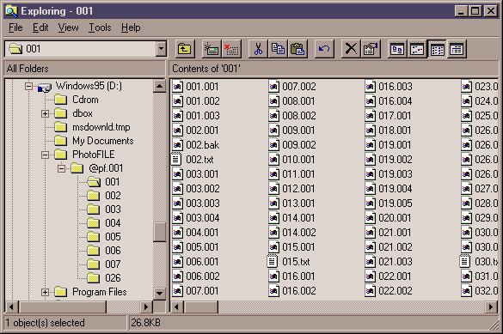Click the folder tree vertical scroll thumb
This screenshot has height=334, width=503.
tap(159, 232)
